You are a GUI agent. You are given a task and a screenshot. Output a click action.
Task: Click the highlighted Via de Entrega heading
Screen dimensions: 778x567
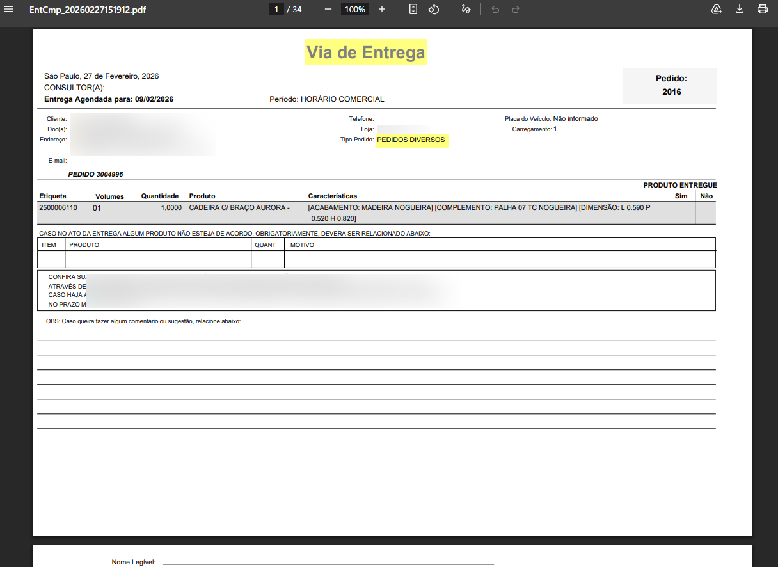coord(365,52)
